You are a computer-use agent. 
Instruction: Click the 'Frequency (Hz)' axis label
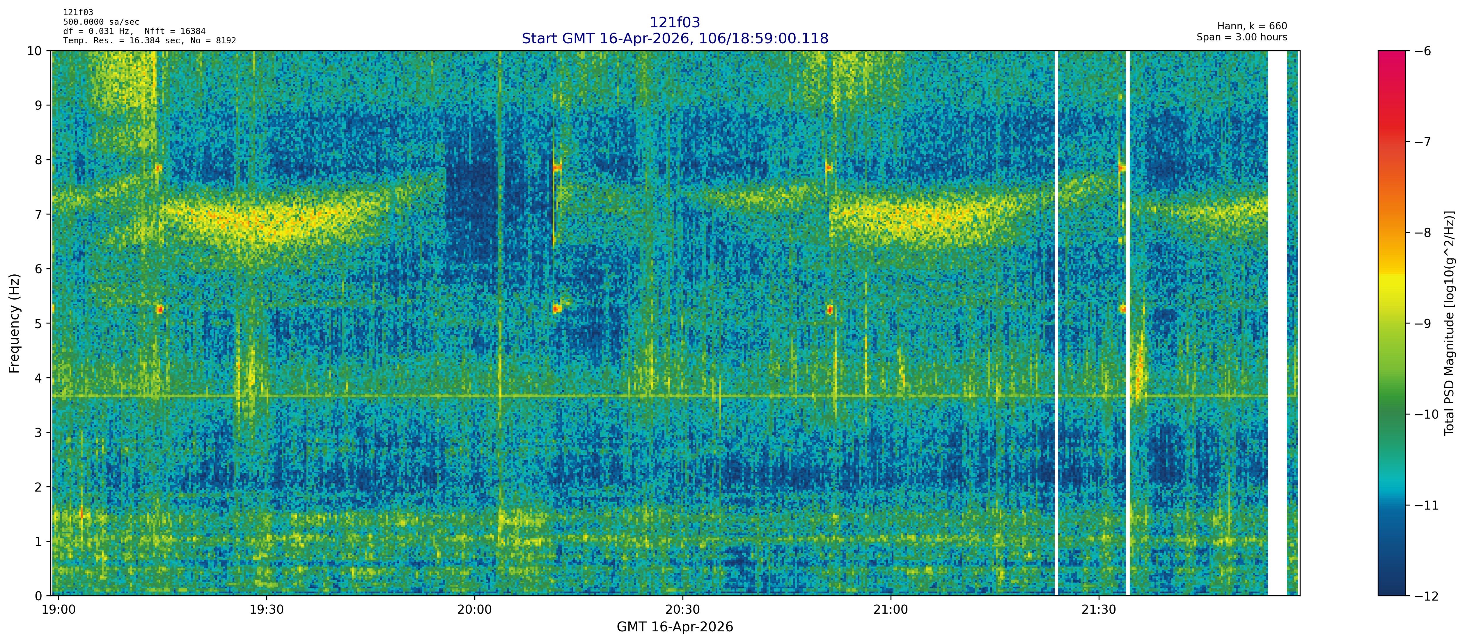coord(14,323)
